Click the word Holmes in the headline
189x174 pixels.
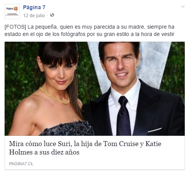[21, 152]
